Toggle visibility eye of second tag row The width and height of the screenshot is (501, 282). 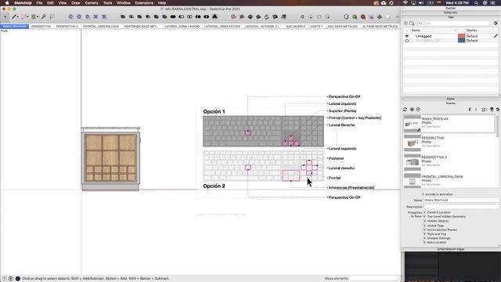click(407, 41)
